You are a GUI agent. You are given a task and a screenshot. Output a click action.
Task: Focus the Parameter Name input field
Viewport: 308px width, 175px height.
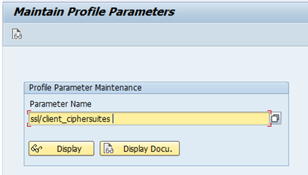coord(148,118)
